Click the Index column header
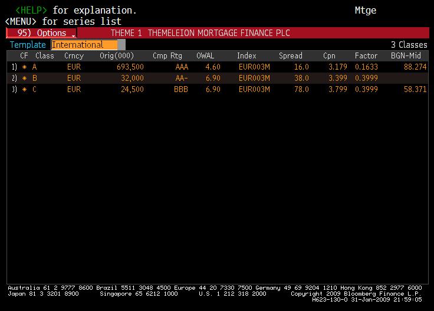Viewport: 434px width, 311px height. point(246,55)
